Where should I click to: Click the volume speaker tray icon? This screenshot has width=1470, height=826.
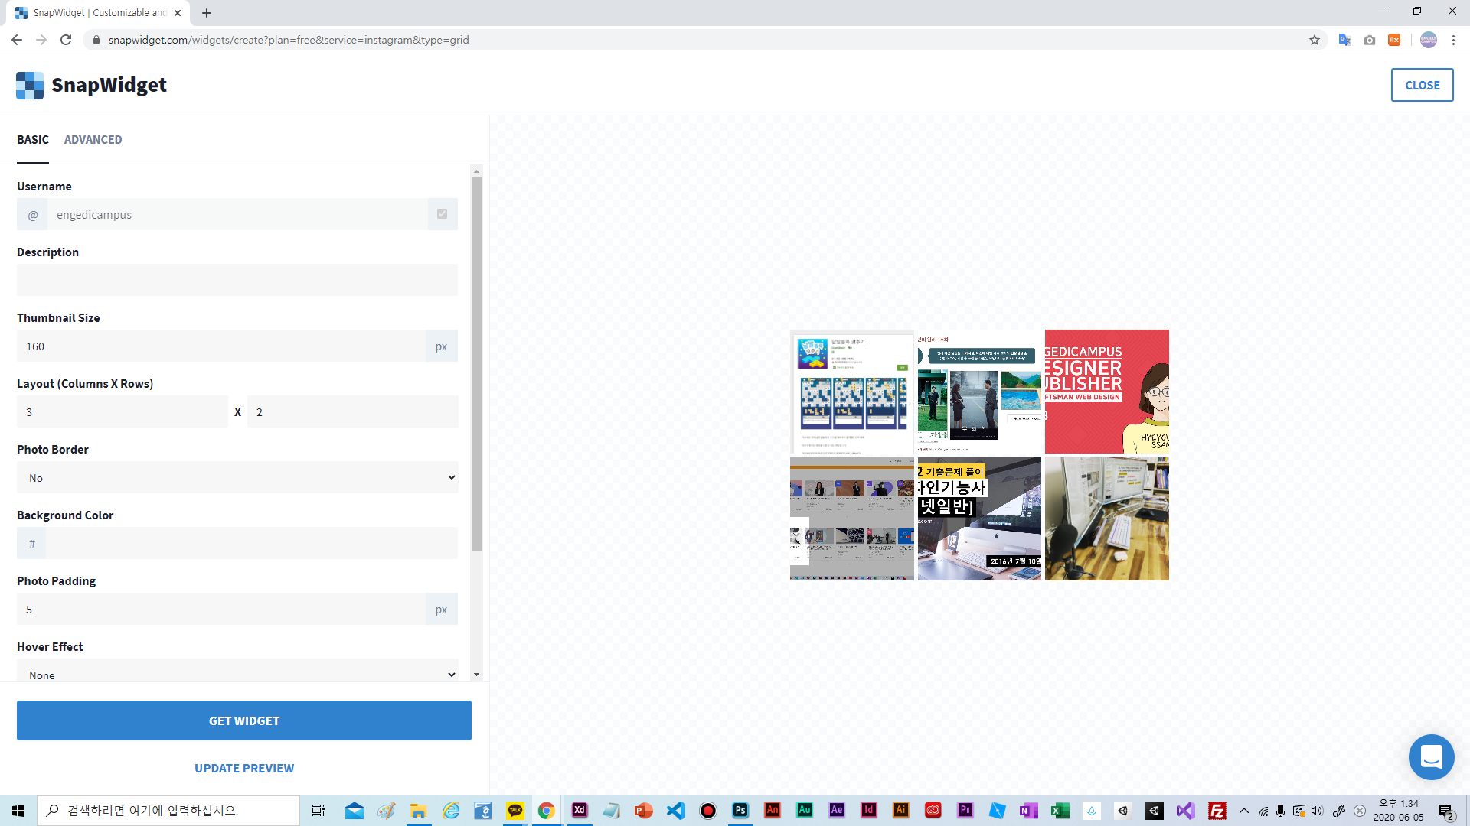point(1317,811)
